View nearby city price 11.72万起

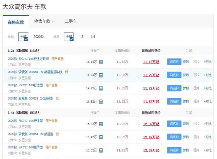coord(151,88)
